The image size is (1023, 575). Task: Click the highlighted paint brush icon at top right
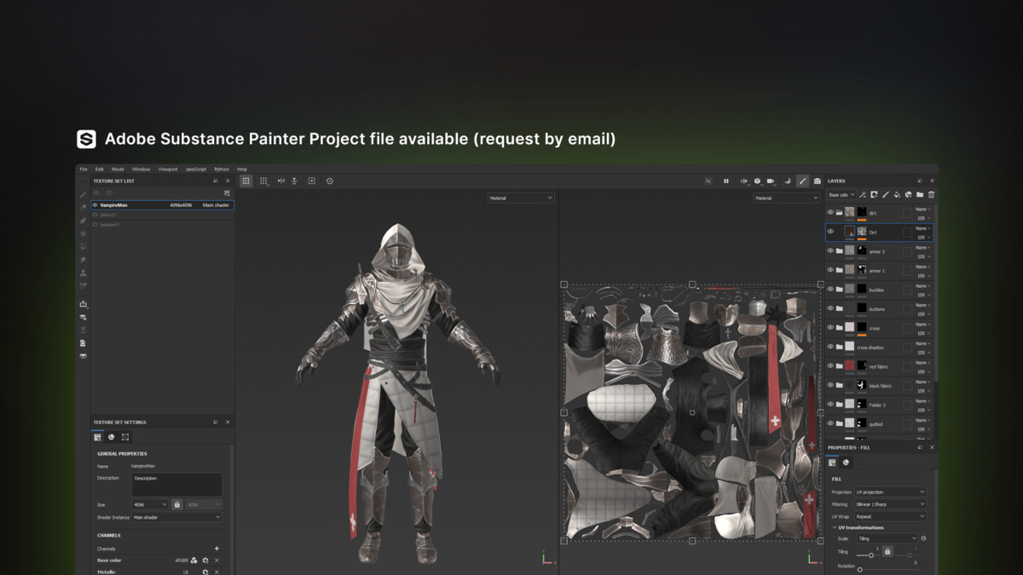(802, 181)
